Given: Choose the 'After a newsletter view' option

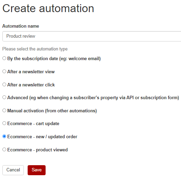Looking at the screenshot, I should pos(4,72).
